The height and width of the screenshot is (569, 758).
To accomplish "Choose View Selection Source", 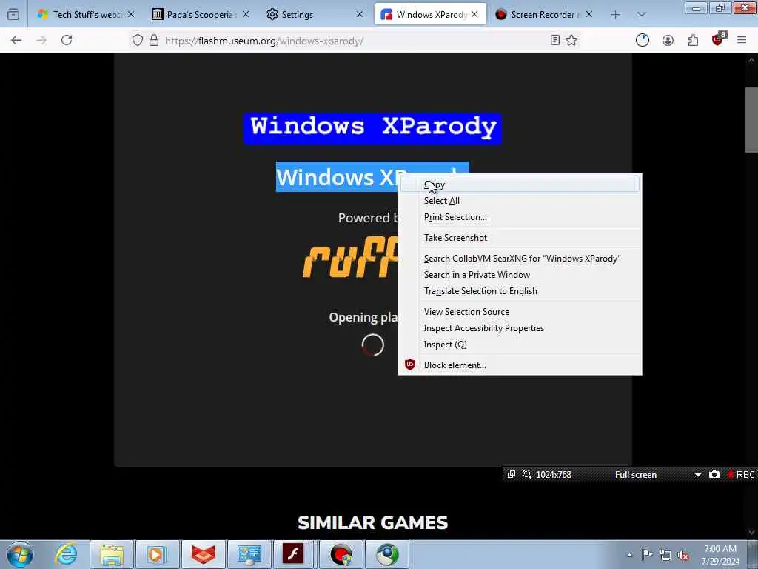I will pyautogui.click(x=520, y=312).
